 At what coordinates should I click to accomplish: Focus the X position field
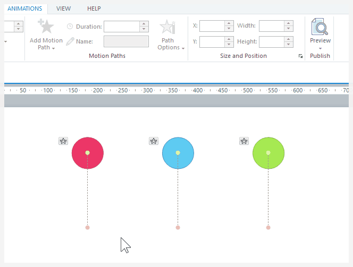pos(212,26)
